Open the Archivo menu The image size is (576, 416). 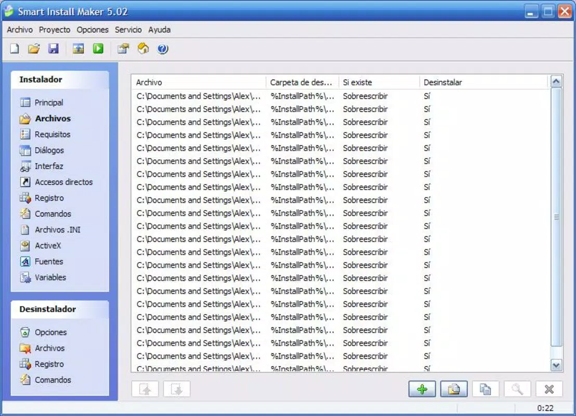20,30
